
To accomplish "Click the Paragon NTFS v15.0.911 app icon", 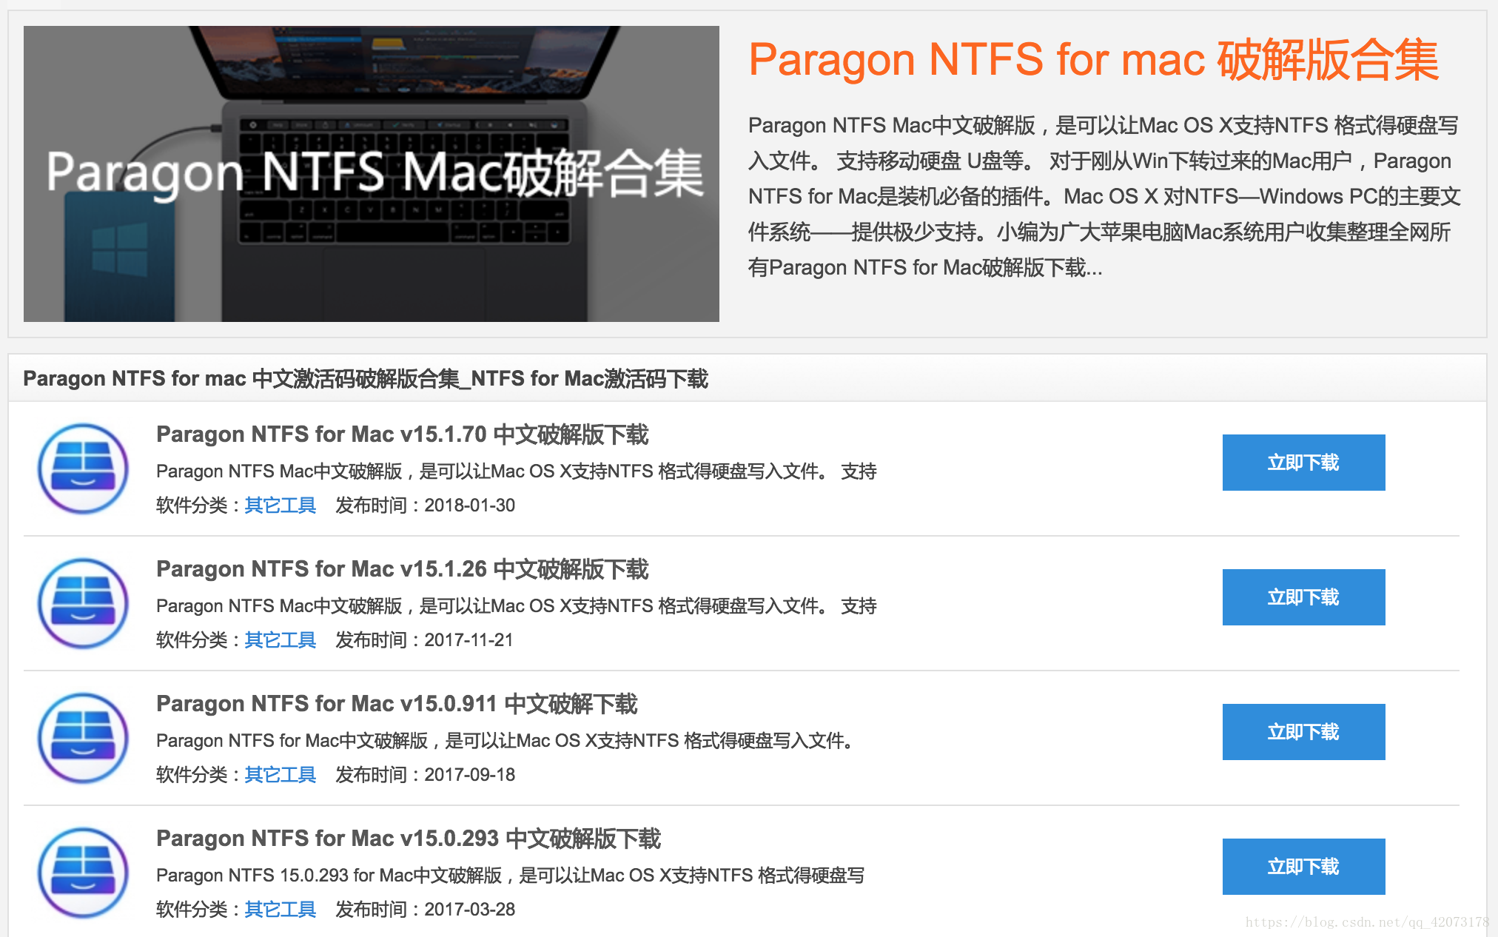I will pos(83,738).
